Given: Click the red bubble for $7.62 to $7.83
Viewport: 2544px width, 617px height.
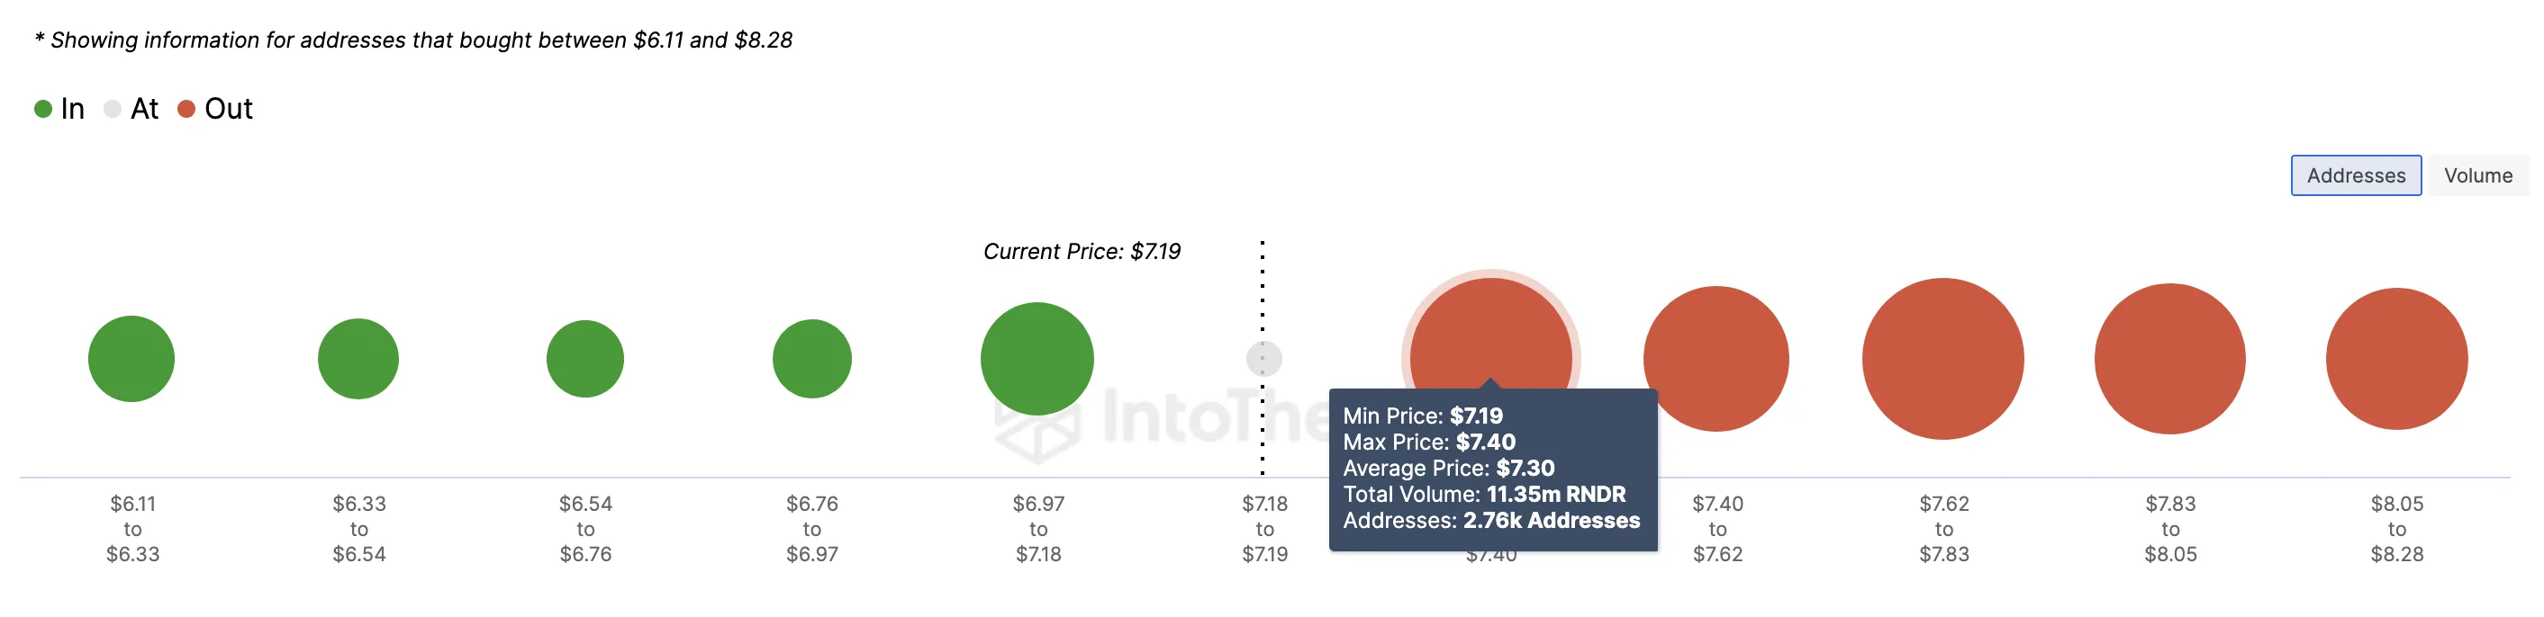Looking at the screenshot, I should tap(1942, 359).
